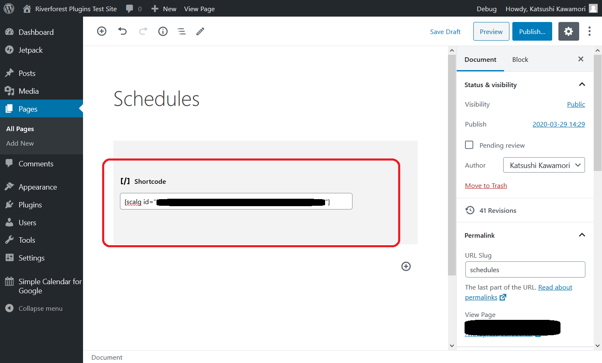Screen dimensions: 602x363
Task: Click the Plugins plug icon
Action: tap(9, 205)
